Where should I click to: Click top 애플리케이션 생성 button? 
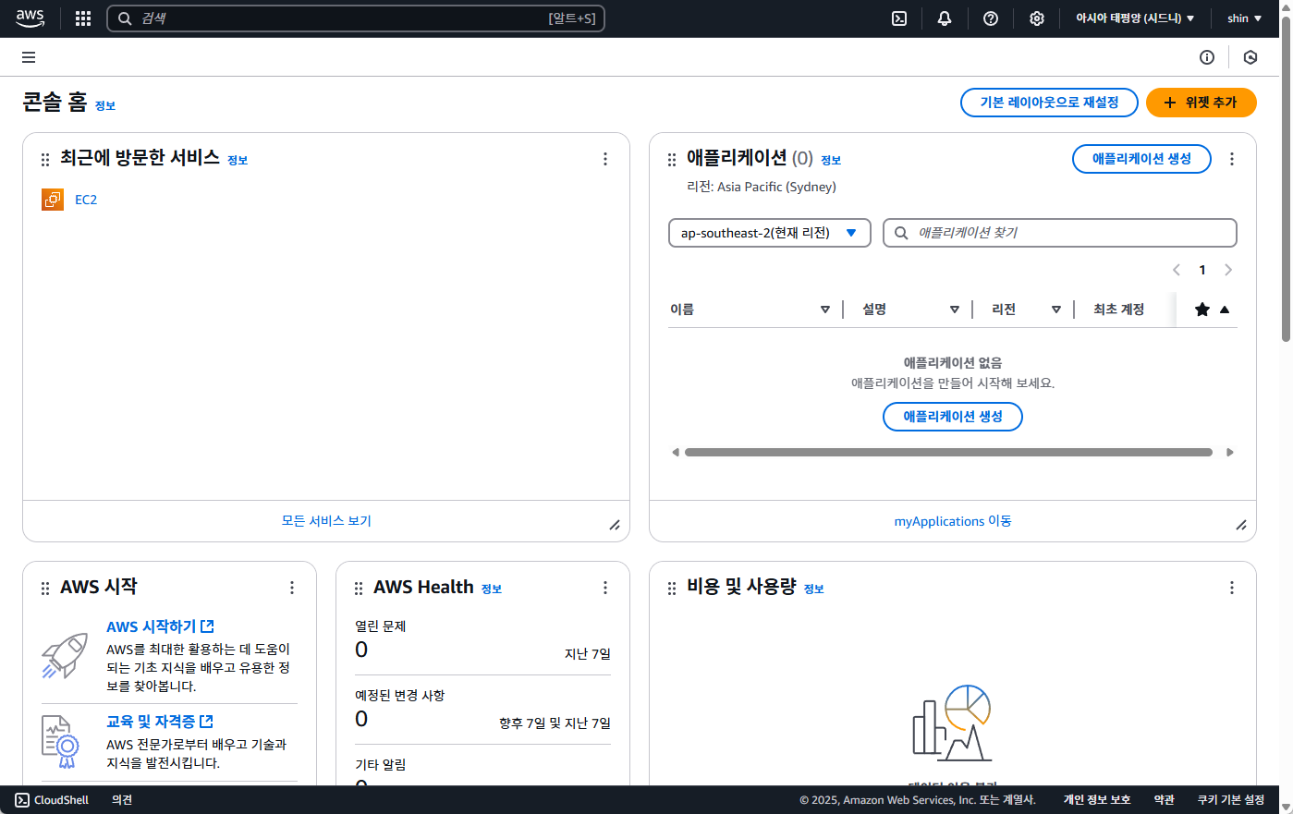1141,159
